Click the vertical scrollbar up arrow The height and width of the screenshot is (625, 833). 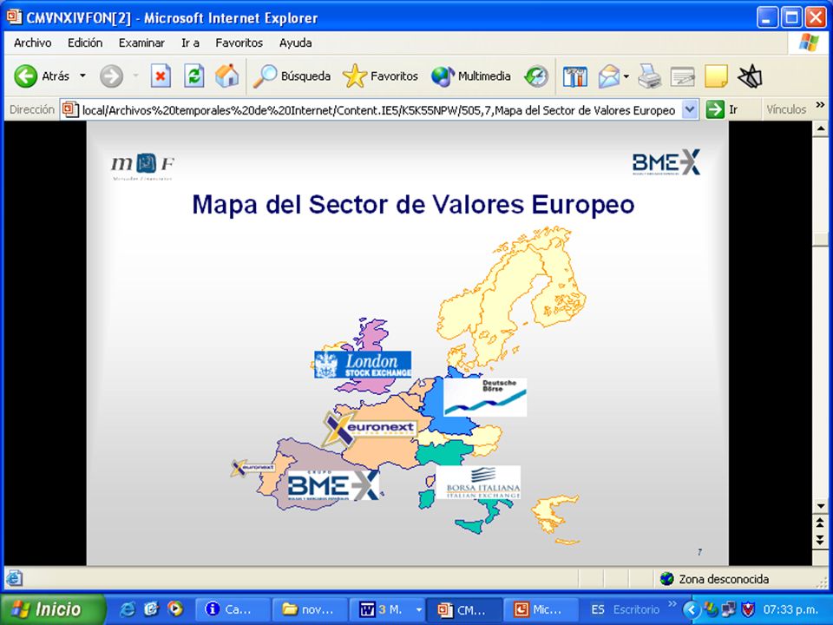pos(820,128)
